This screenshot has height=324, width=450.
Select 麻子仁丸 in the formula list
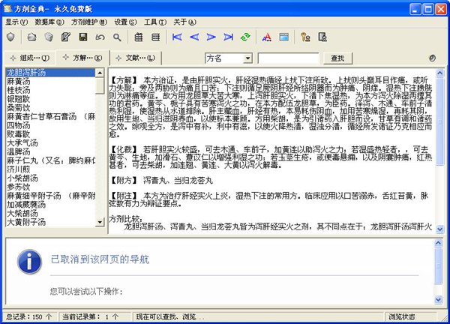[50, 160]
